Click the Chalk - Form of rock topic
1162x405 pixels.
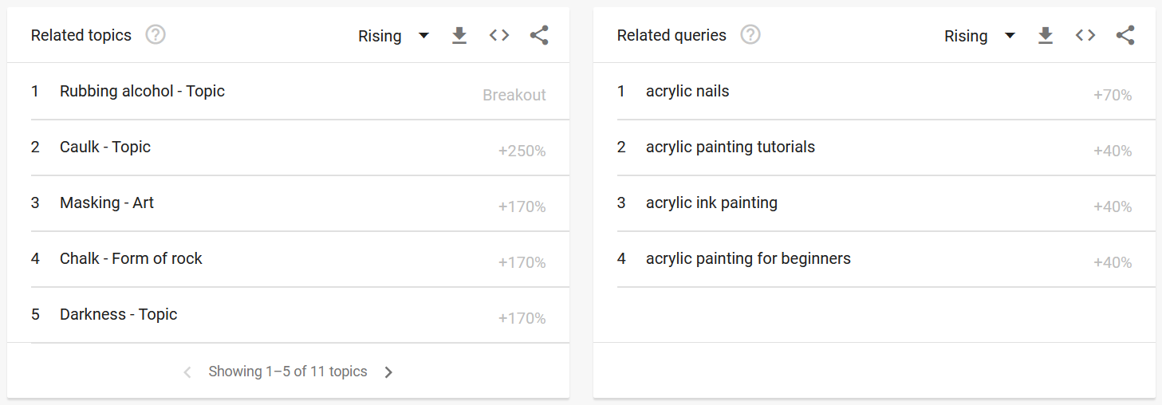tap(131, 258)
